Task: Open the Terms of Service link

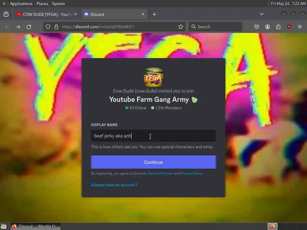Action: click(x=161, y=173)
